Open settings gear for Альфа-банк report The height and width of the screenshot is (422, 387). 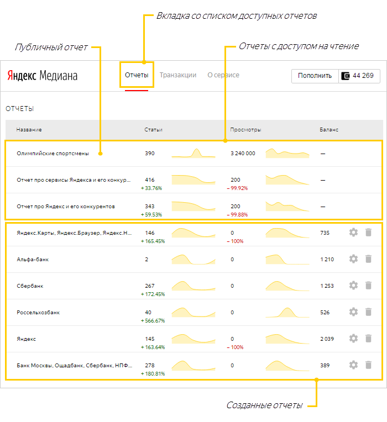(x=353, y=259)
